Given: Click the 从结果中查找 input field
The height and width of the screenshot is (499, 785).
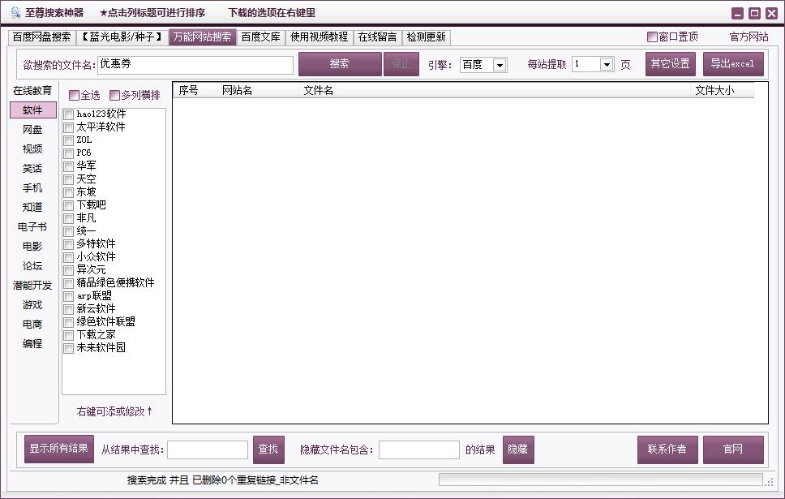Looking at the screenshot, I should pos(207,449).
